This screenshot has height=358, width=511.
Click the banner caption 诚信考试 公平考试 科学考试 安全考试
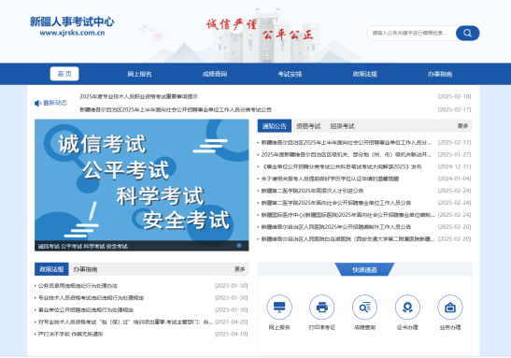[x=83, y=246]
